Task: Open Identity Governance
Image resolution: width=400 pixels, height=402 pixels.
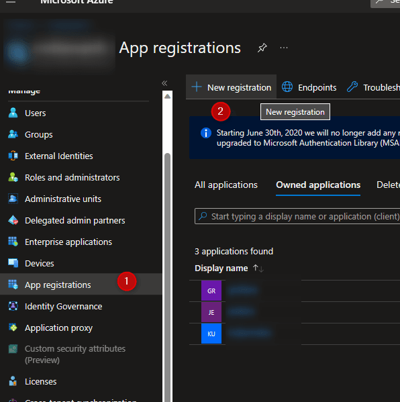Action: (64, 307)
